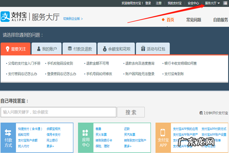Viewport: 229px width, 153px height.
Task: Open 支付宝APP付款方式 link
Action: point(214,129)
